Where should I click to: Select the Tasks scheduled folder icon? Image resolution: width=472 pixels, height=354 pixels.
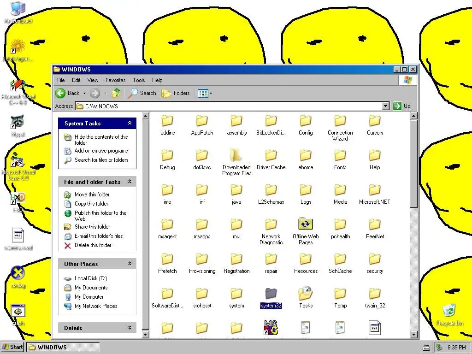pos(306,294)
